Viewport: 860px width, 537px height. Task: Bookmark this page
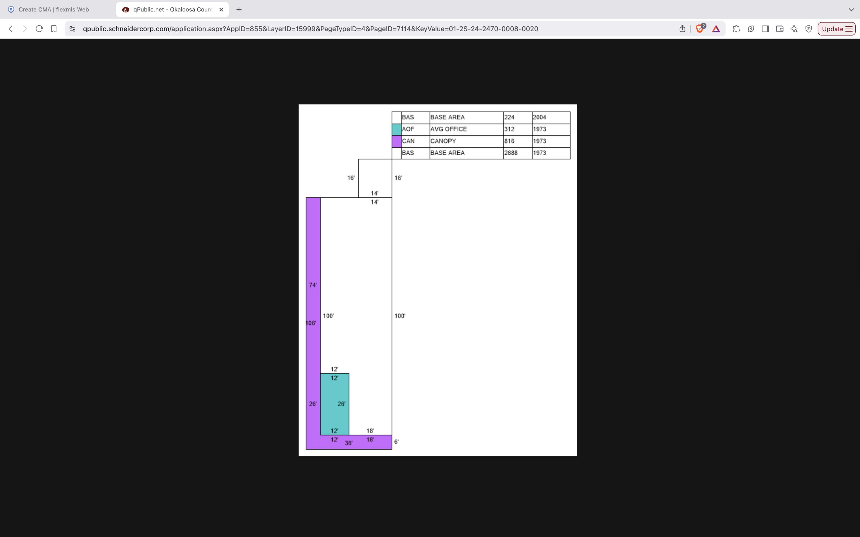54,29
